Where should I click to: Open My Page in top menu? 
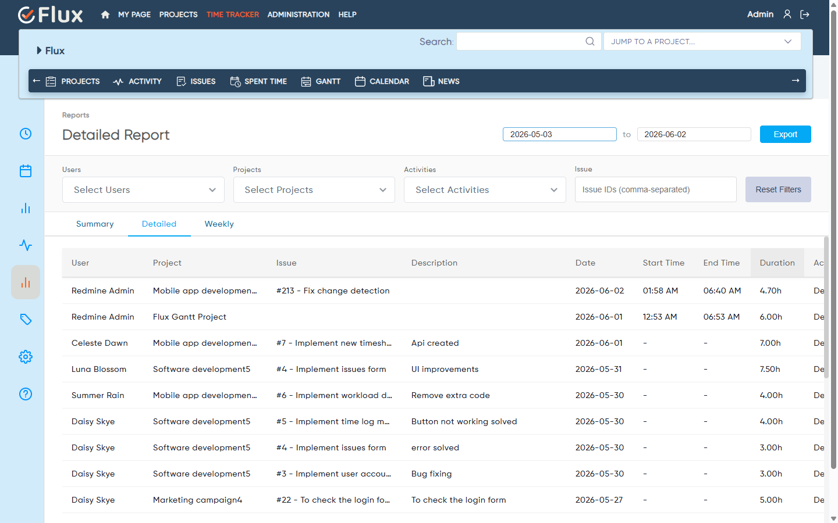point(134,15)
